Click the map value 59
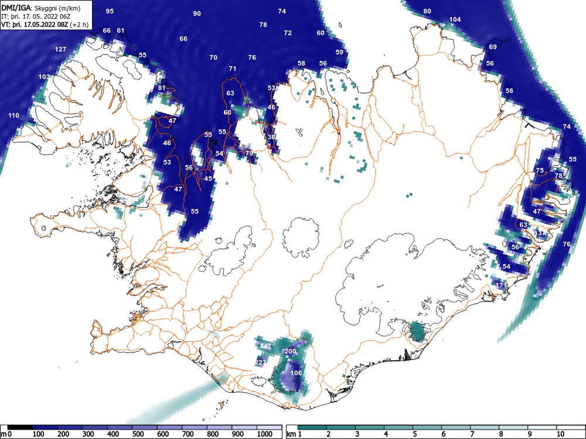This screenshot has width=586, height=439. (339, 52)
